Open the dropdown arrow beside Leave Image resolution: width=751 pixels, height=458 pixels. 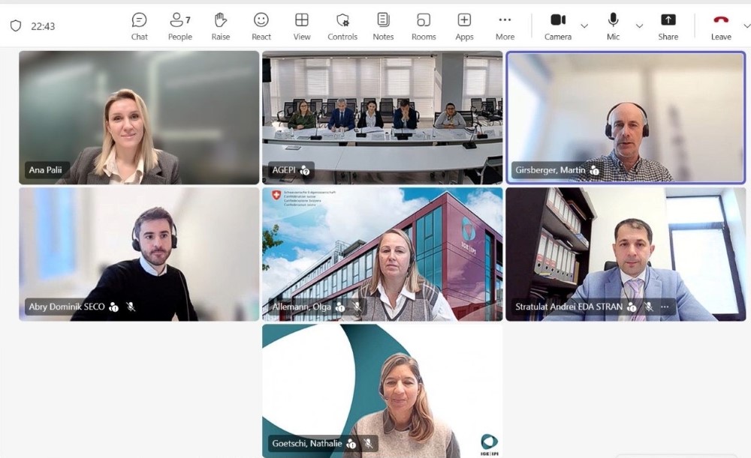click(x=746, y=26)
